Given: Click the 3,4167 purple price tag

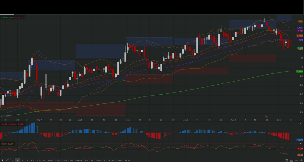Looking at the screenshot, I should (x=300, y=31).
